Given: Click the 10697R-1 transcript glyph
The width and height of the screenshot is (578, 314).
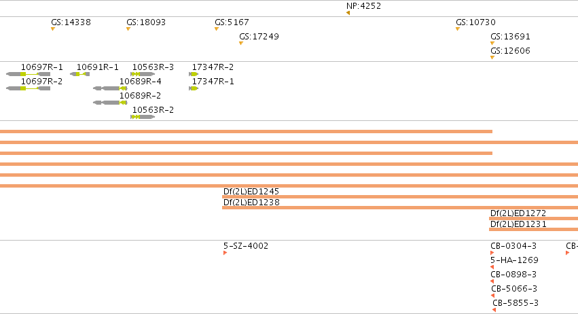Looking at the screenshot, I should (29, 74).
